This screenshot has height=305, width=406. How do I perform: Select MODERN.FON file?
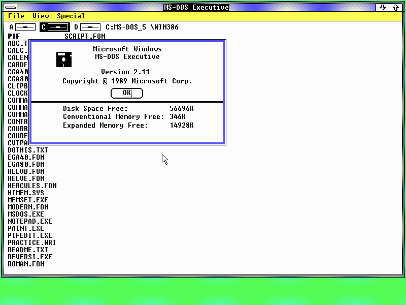click(x=28, y=207)
